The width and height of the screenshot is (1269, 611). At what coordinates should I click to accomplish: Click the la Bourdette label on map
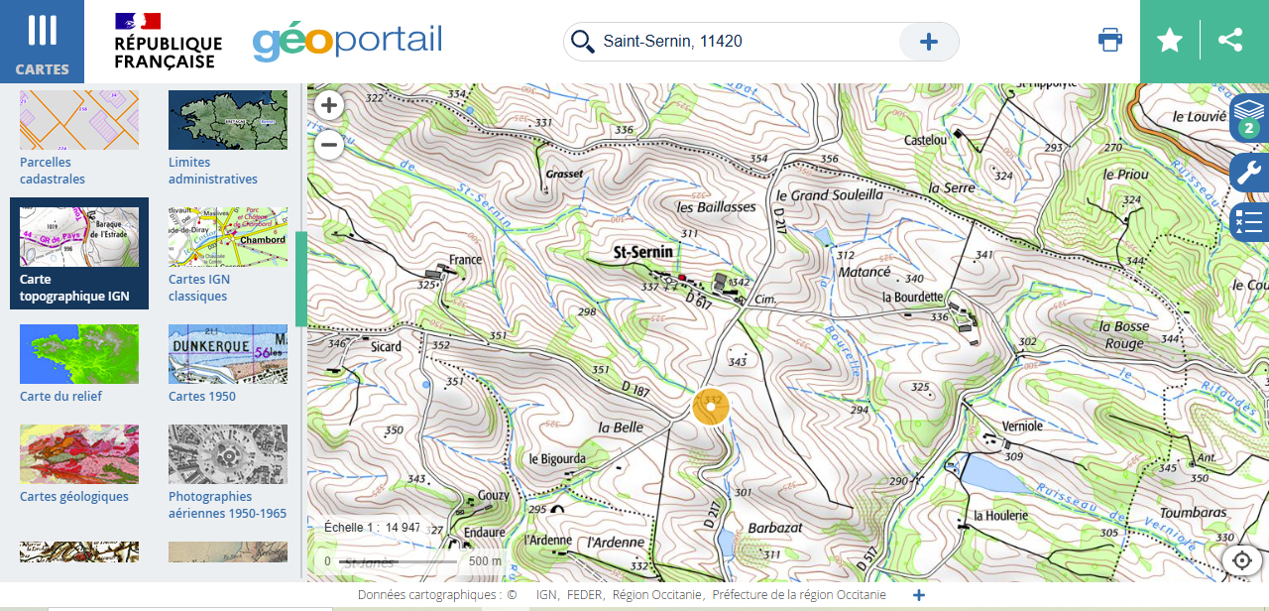(912, 297)
